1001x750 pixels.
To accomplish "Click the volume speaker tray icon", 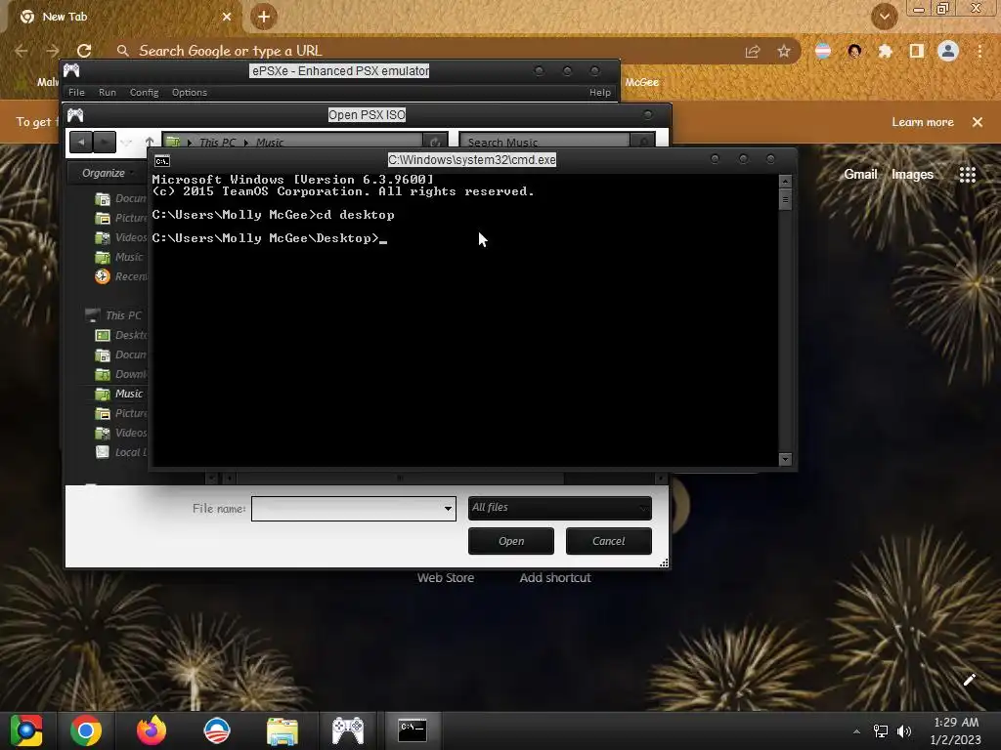I will [x=904, y=731].
